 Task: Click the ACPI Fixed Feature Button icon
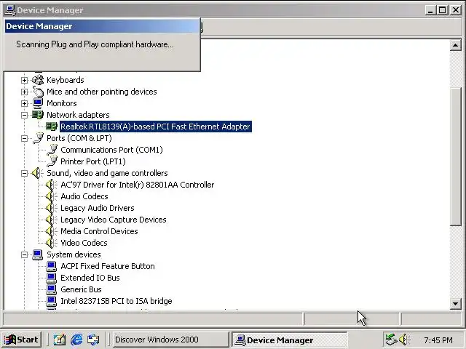[52, 266]
